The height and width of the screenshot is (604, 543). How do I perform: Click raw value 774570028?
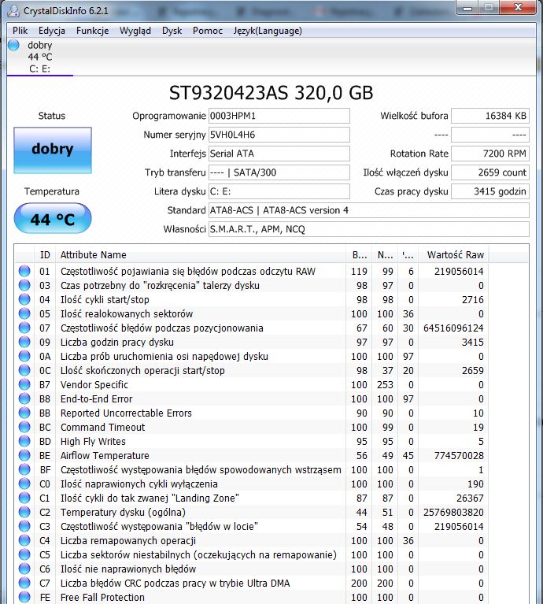pos(459,456)
